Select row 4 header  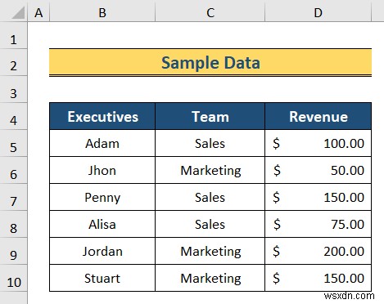(14, 116)
